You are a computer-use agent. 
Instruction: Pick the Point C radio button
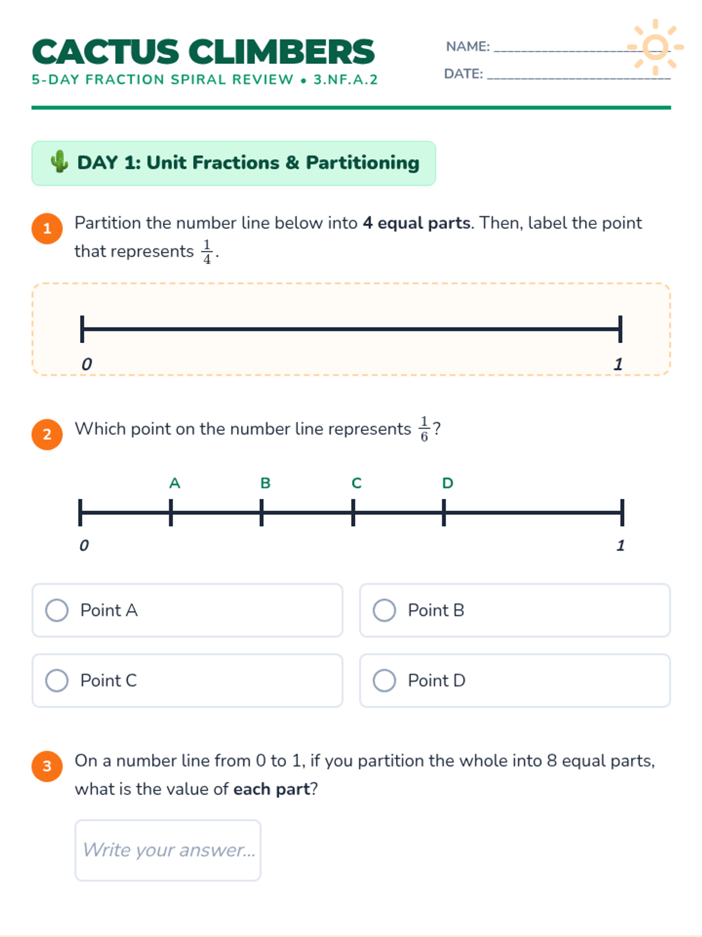click(x=57, y=680)
